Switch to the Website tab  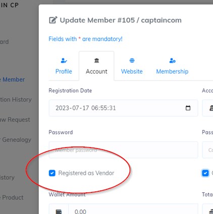(132, 72)
